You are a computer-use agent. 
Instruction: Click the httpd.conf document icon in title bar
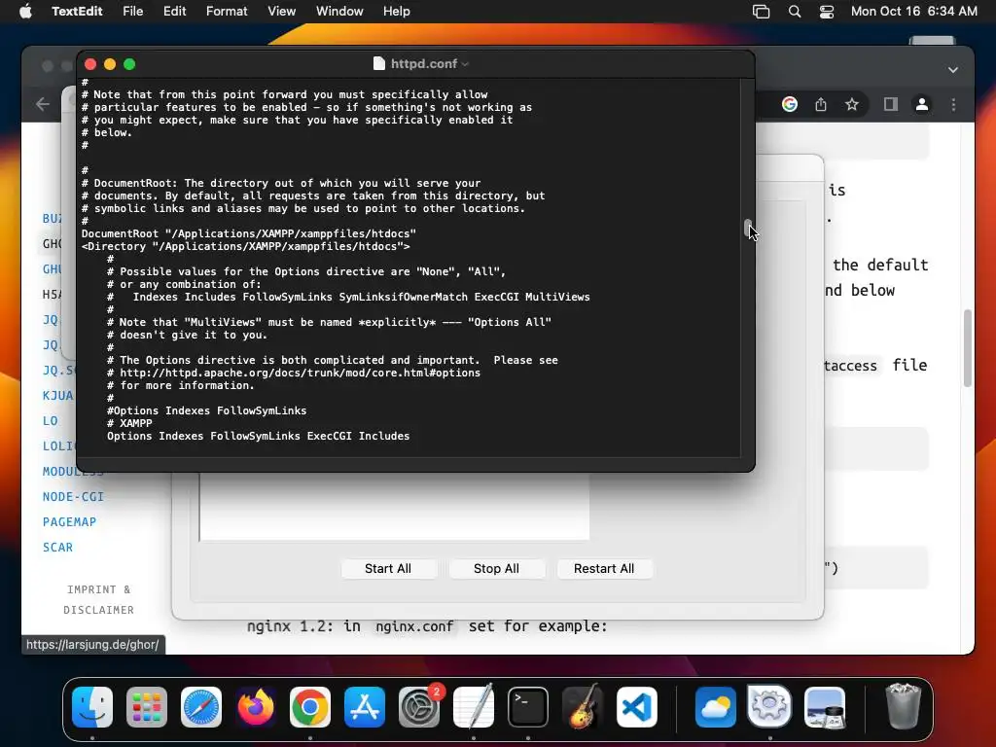coord(379,63)
